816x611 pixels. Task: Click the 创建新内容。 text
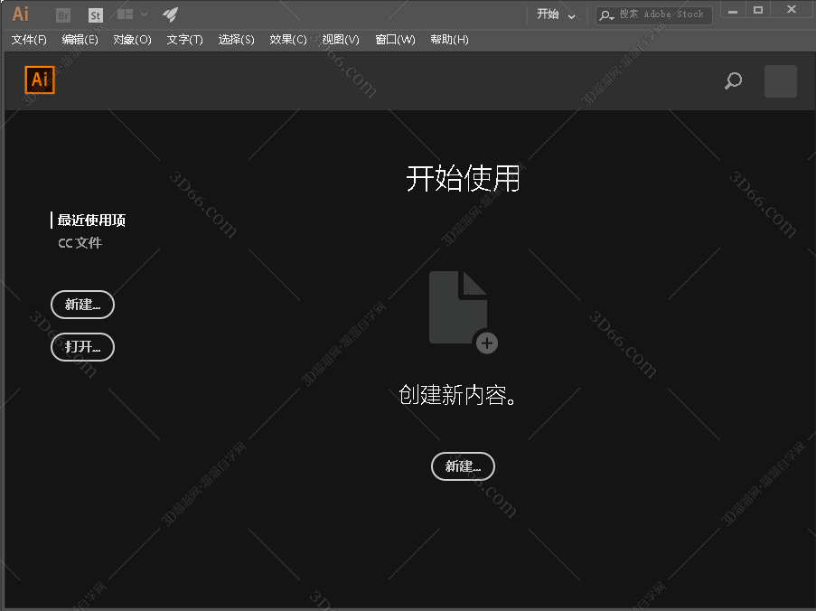(457, 395)
